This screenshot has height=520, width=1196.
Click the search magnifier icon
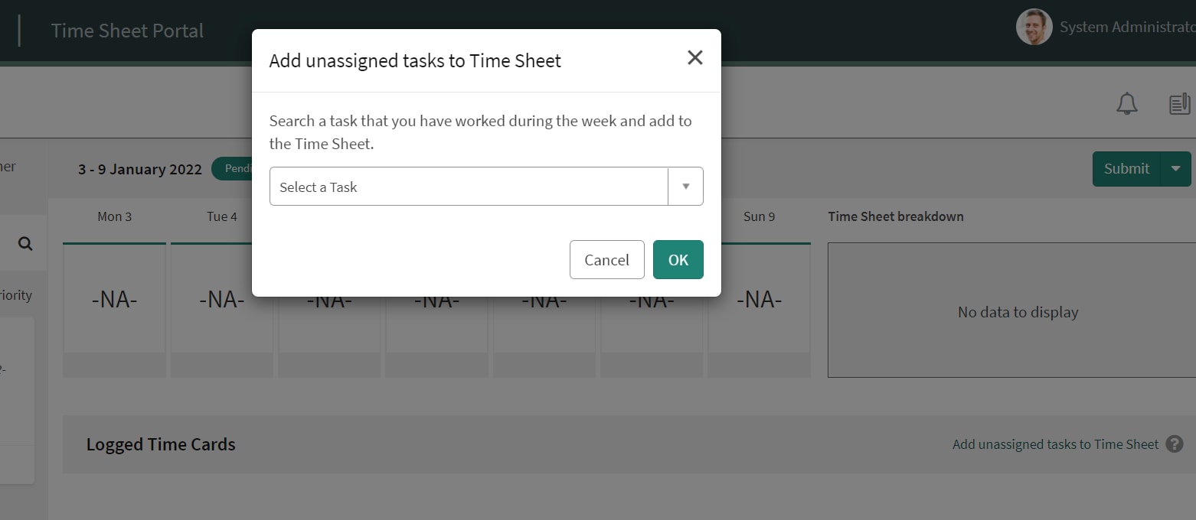click(25, 244)
